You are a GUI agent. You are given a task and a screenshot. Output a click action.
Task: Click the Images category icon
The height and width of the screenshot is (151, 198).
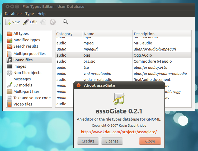[x=10, y=66]
